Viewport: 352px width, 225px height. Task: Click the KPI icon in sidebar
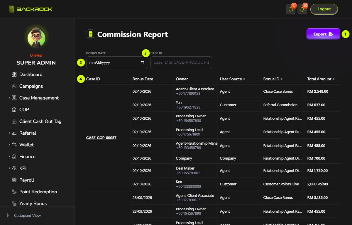(14, 168)
